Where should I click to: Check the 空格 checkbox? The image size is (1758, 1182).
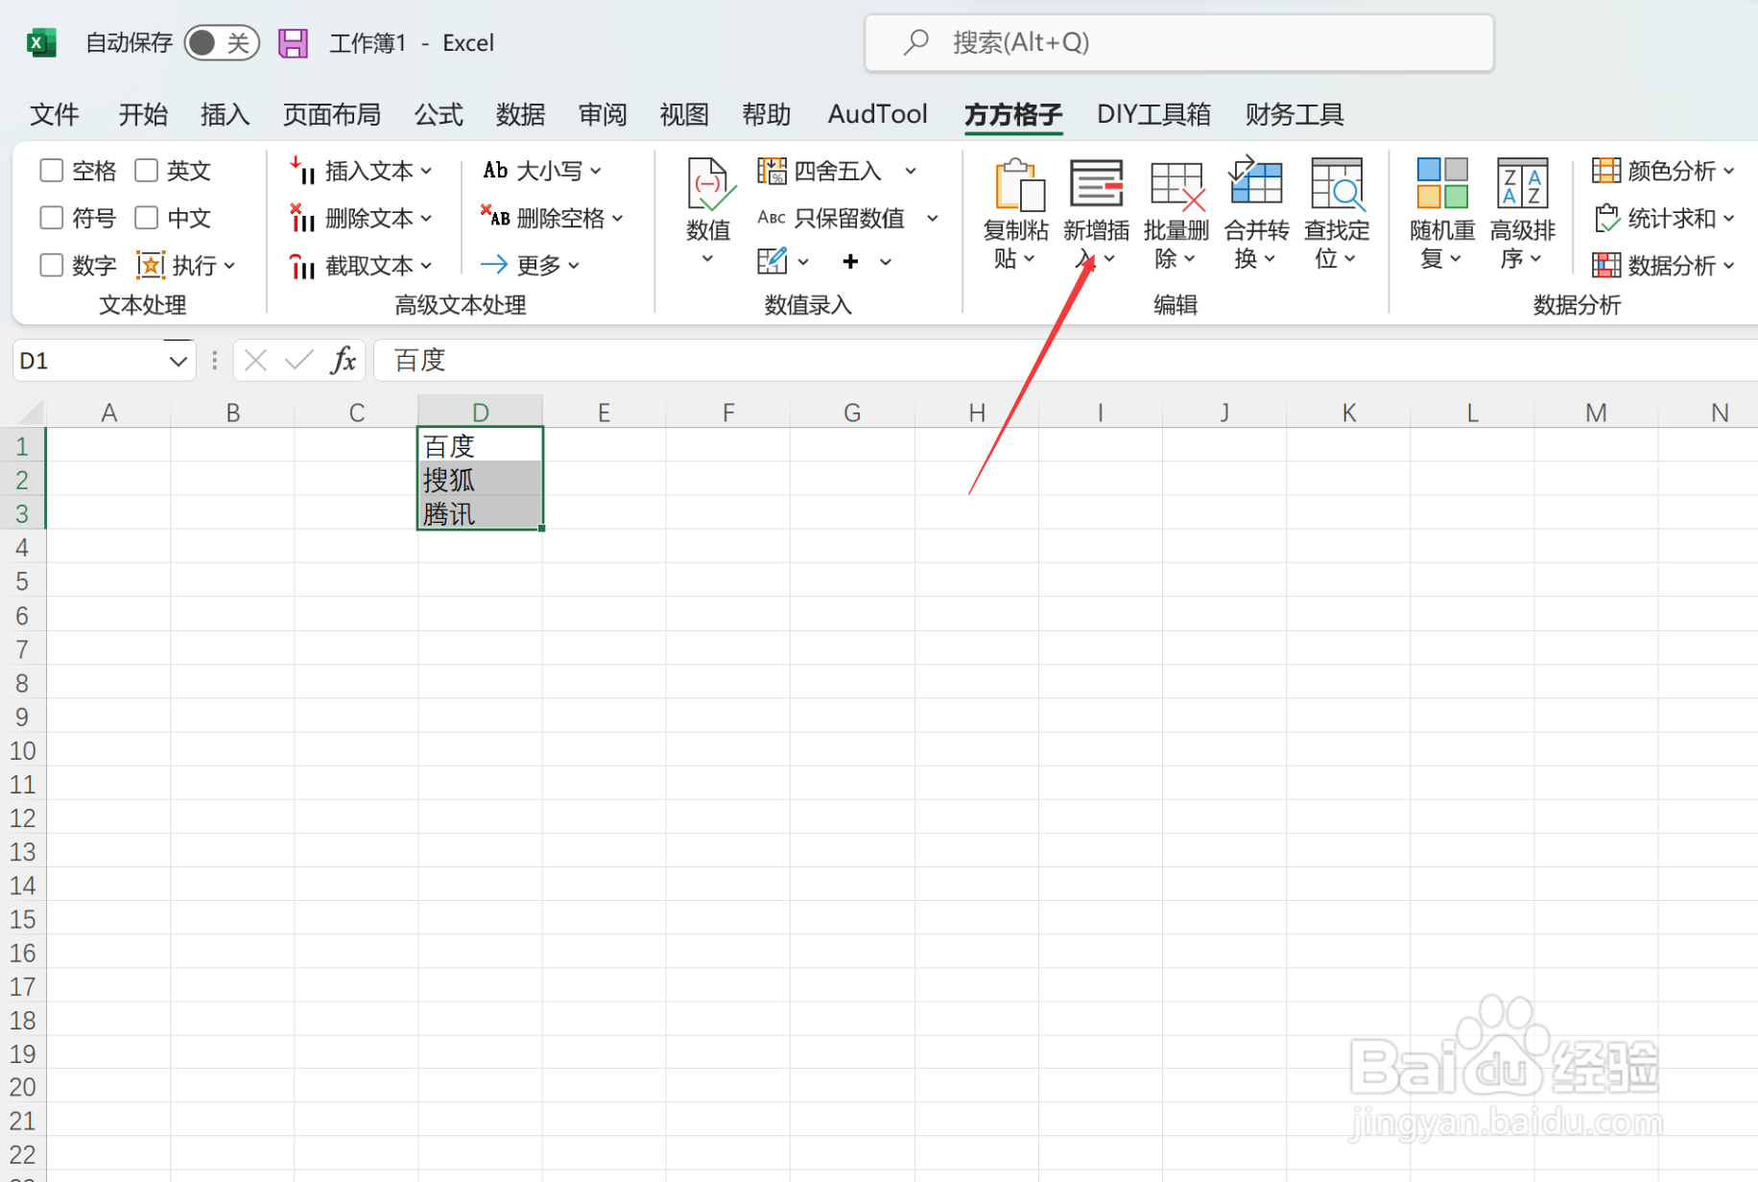coord(52,171)
